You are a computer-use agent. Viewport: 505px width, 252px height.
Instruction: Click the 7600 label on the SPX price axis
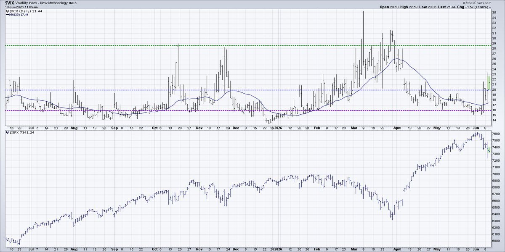click(x=496, y=134)
